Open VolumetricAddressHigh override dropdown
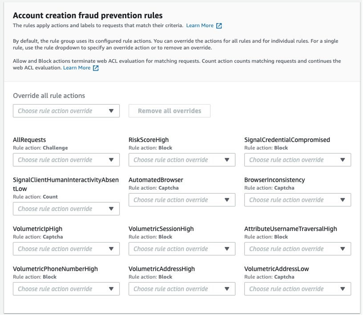The width and height of the screenshot is (363, 315). click(182, 289)
